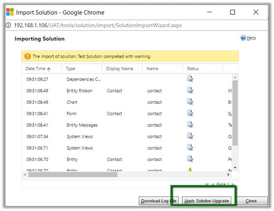Image resolution: width=274 pixels, height=211 pixels.
Task: Click the status icon for Entity Ribbon row
Action: click(190, 90)
